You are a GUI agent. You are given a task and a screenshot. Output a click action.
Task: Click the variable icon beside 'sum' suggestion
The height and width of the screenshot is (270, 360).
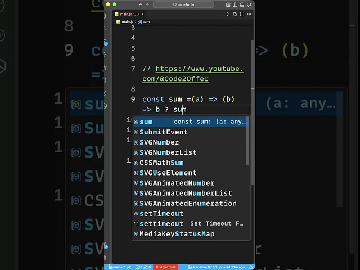136,122
